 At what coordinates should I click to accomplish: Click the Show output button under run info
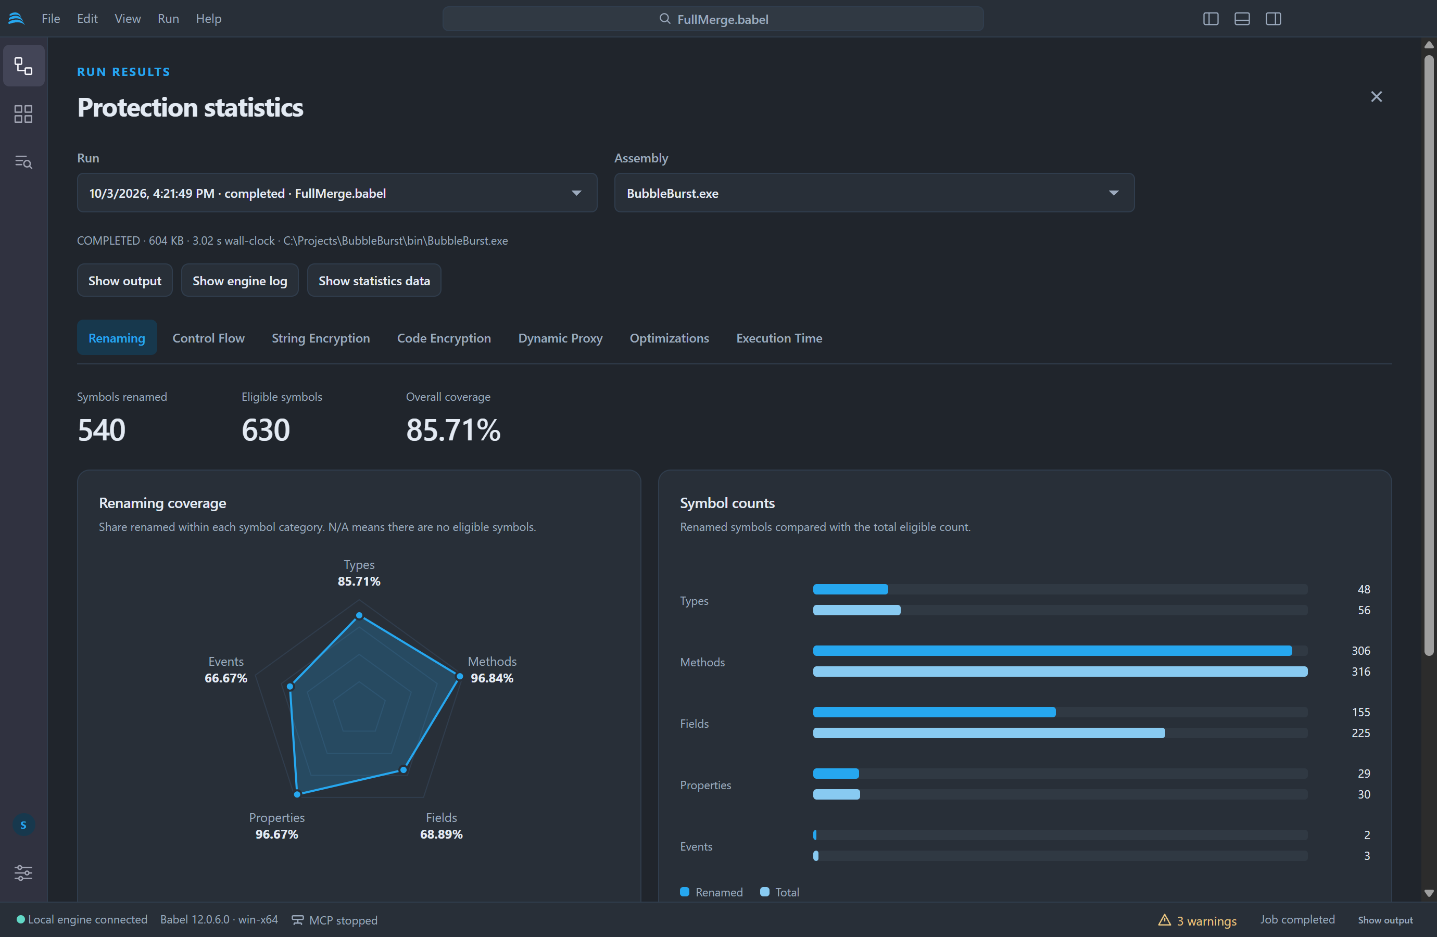pyautogui.click(x=124, y=281)
